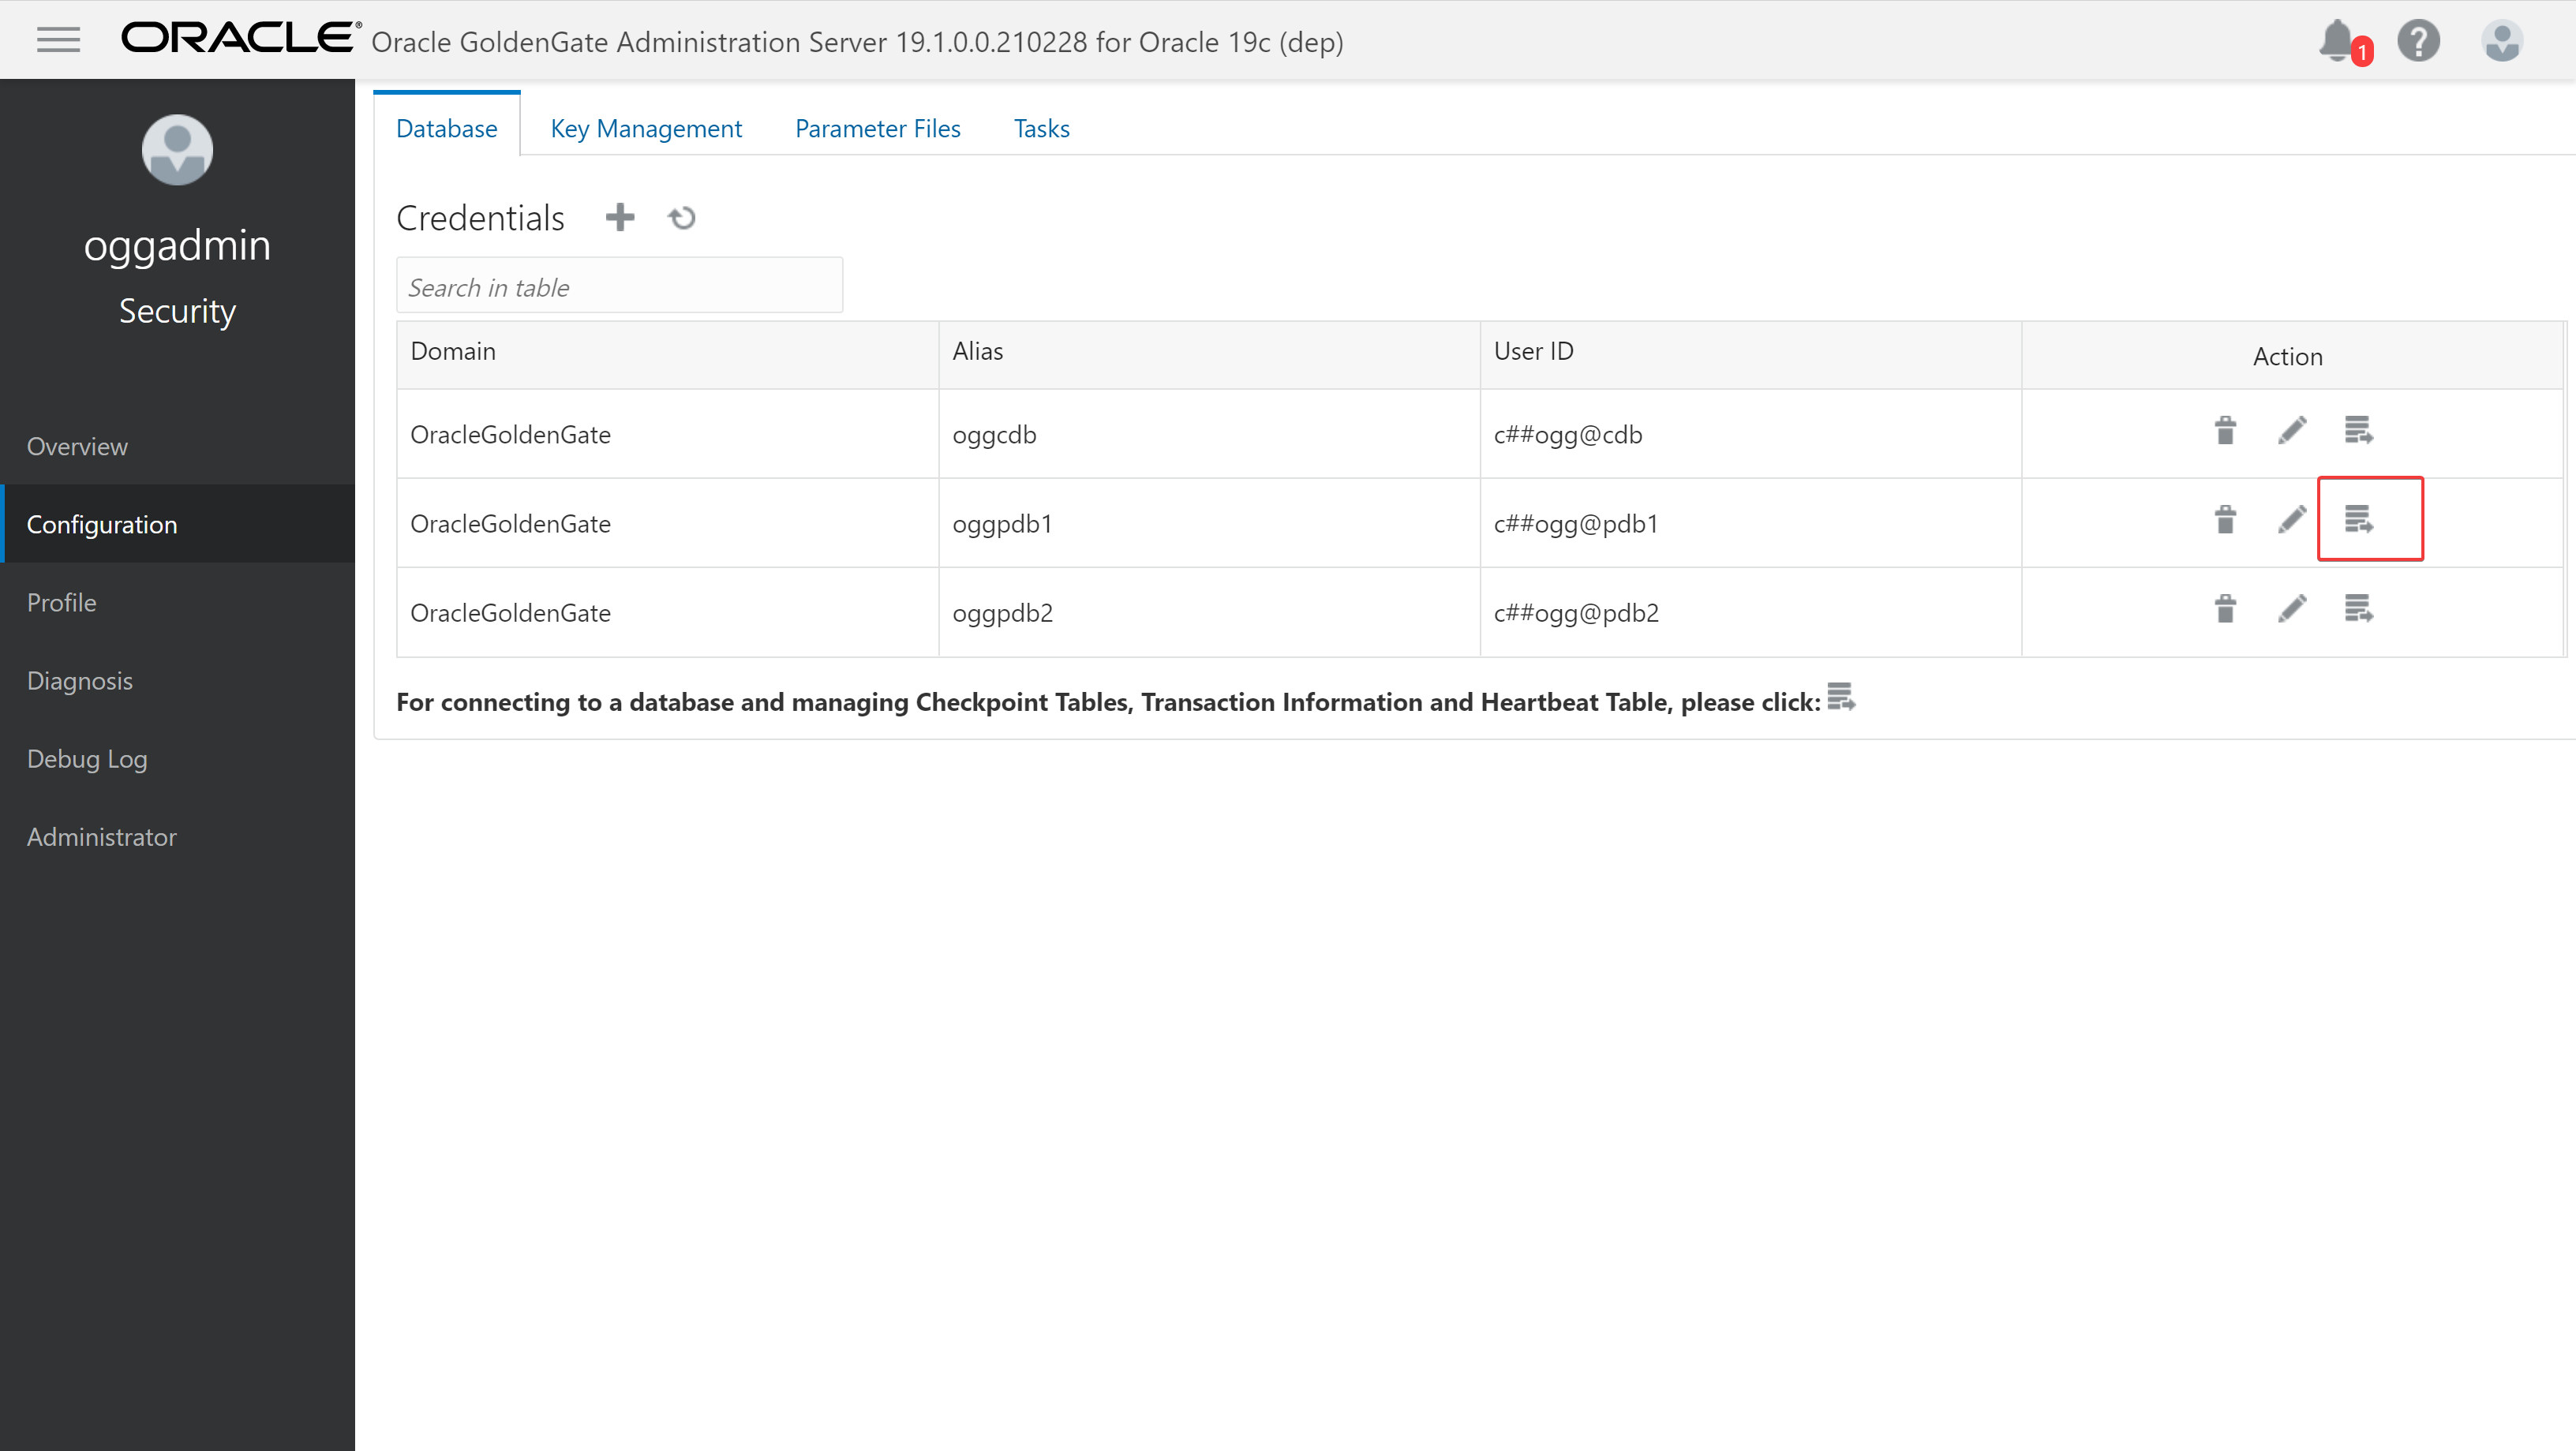
Task: Switch to the Key Management tab
Action: [646, 128]
